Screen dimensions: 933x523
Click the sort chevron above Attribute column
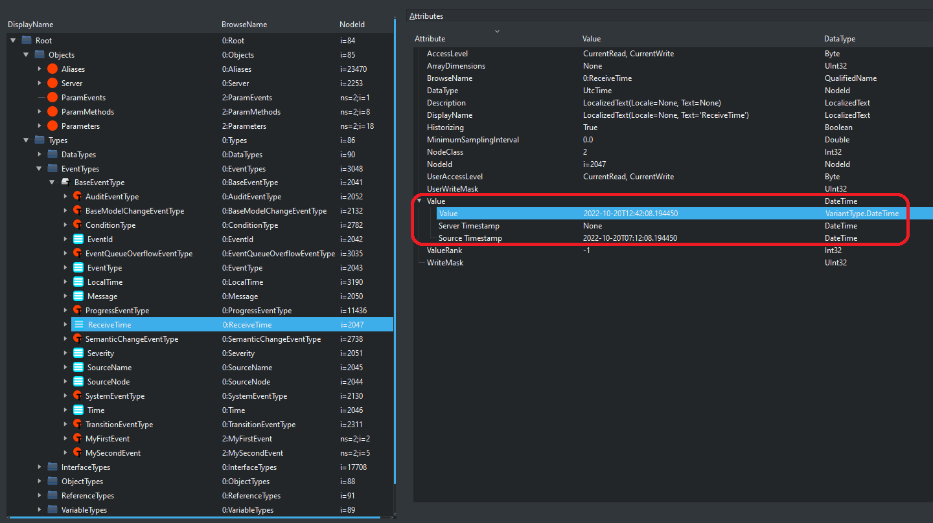tap(497, 31)
